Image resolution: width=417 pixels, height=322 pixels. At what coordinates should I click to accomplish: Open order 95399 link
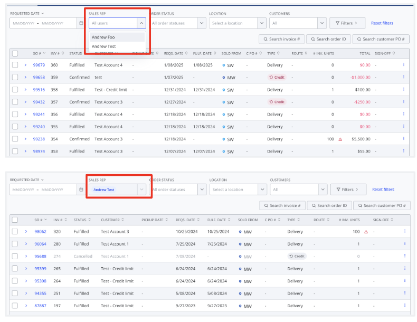(41, 269)
